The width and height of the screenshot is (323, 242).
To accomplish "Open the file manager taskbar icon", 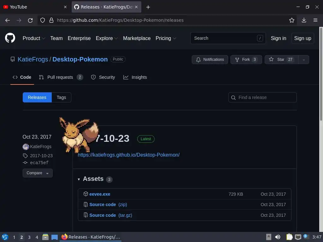I will tap(45, 237).
